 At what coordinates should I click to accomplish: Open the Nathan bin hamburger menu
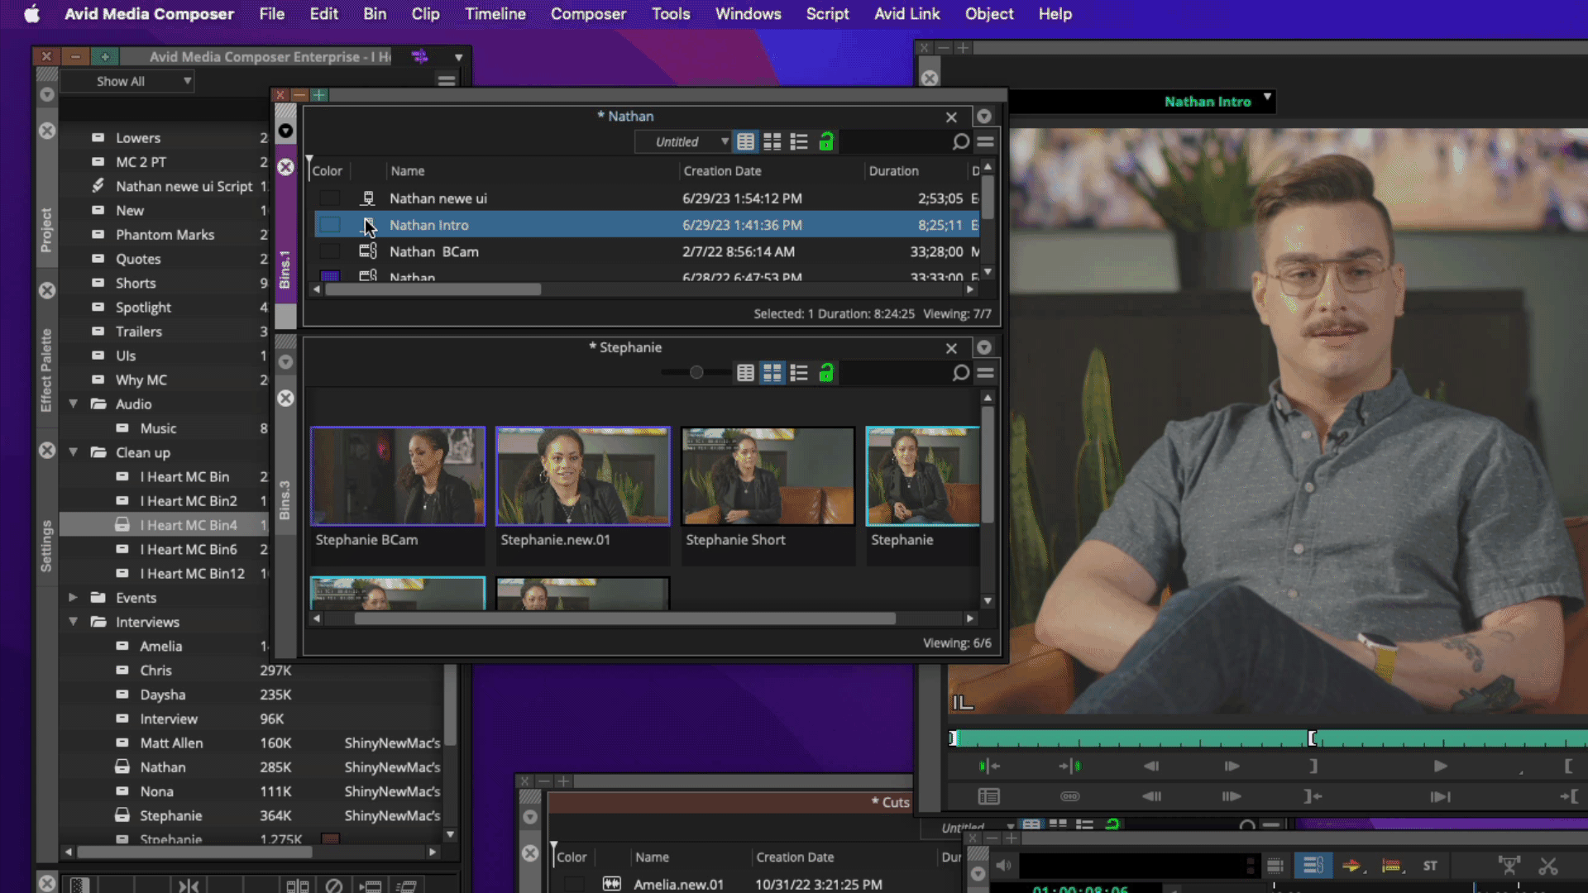point(985,141)
